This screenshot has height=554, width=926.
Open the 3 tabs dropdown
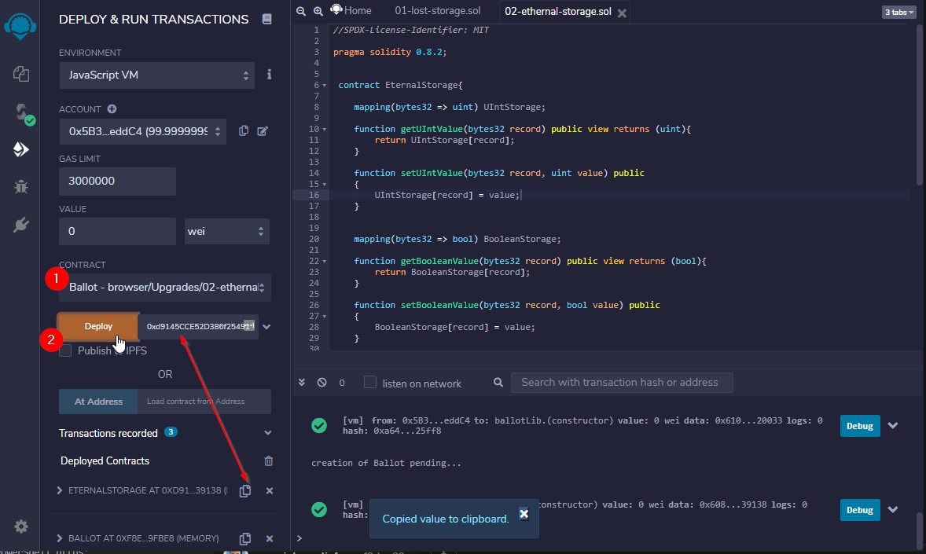coord(898,13)
